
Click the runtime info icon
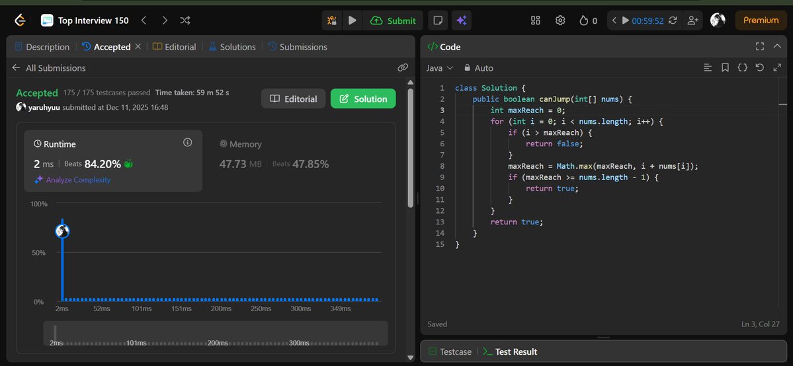coord(188,142)
